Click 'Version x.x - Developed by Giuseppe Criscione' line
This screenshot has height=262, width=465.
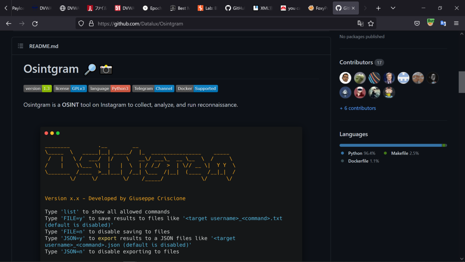click(x=115, y=198)
